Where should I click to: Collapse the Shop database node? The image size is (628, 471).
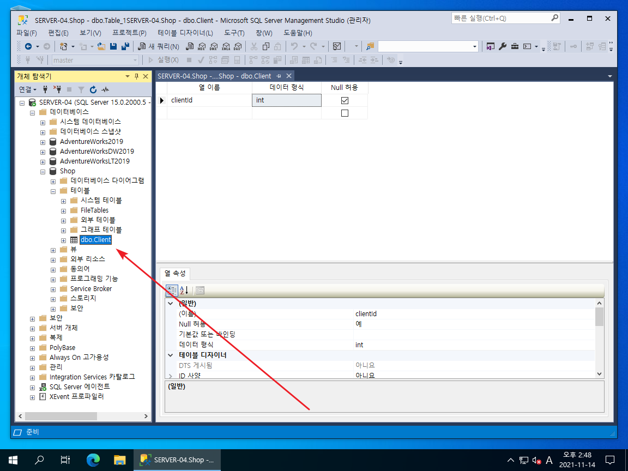[x=43, y=172]
